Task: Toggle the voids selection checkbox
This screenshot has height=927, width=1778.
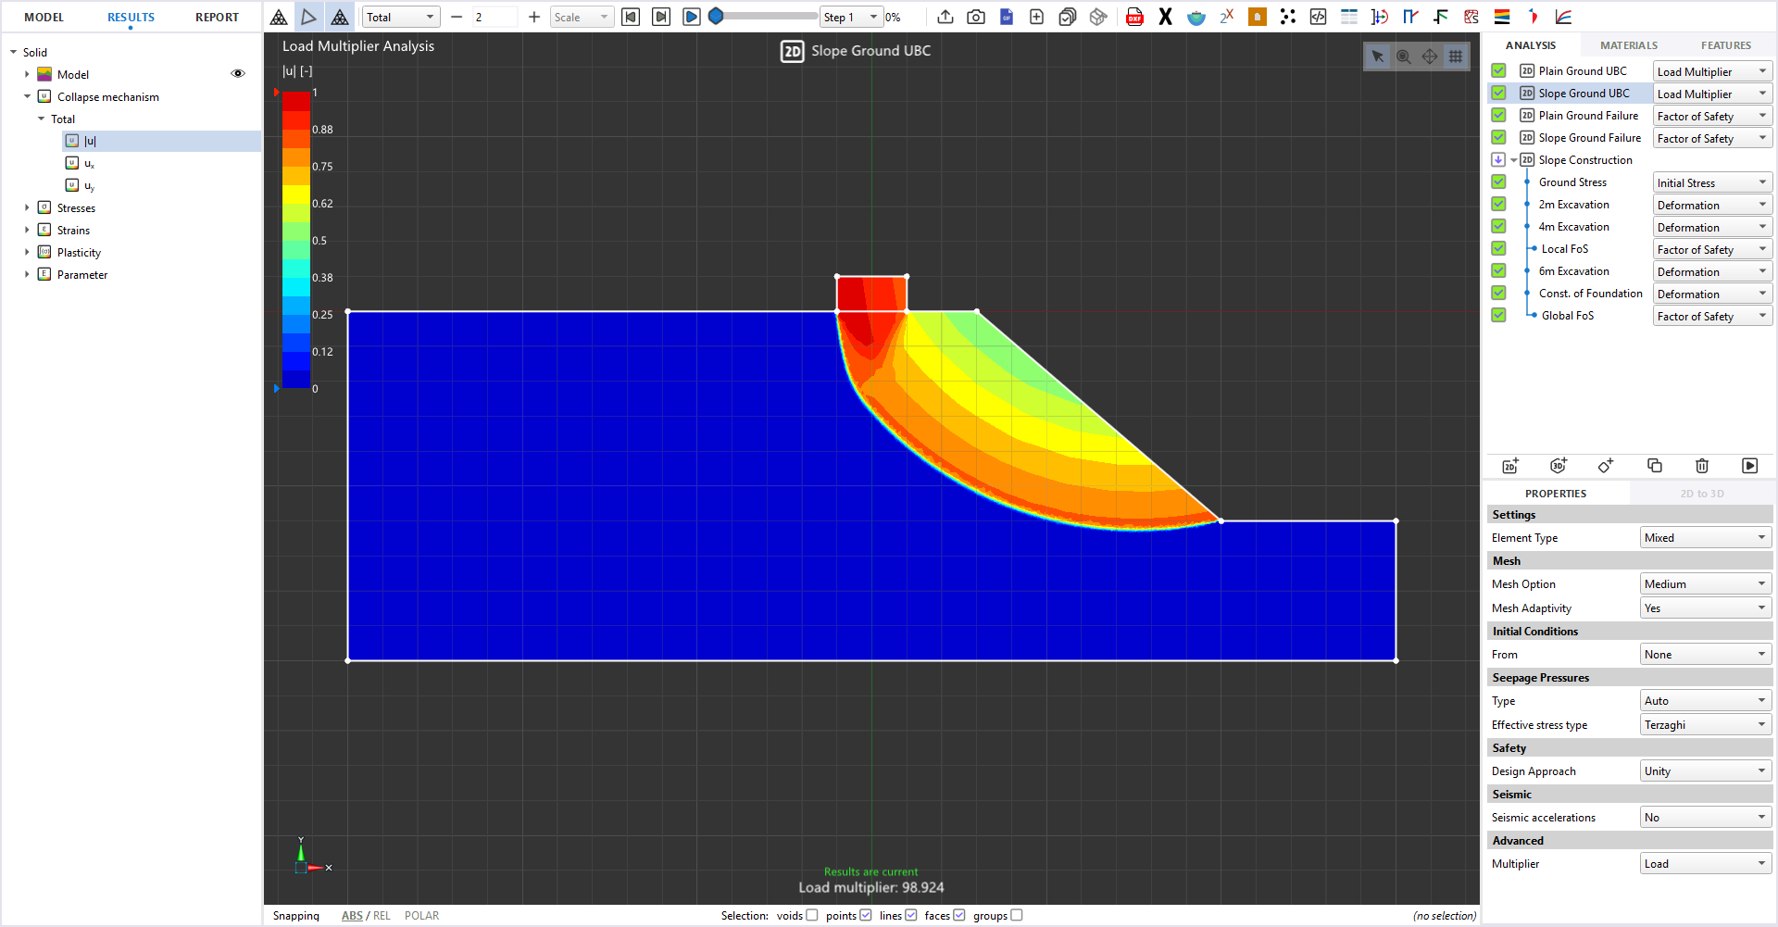Action: [x=812, y=915]
